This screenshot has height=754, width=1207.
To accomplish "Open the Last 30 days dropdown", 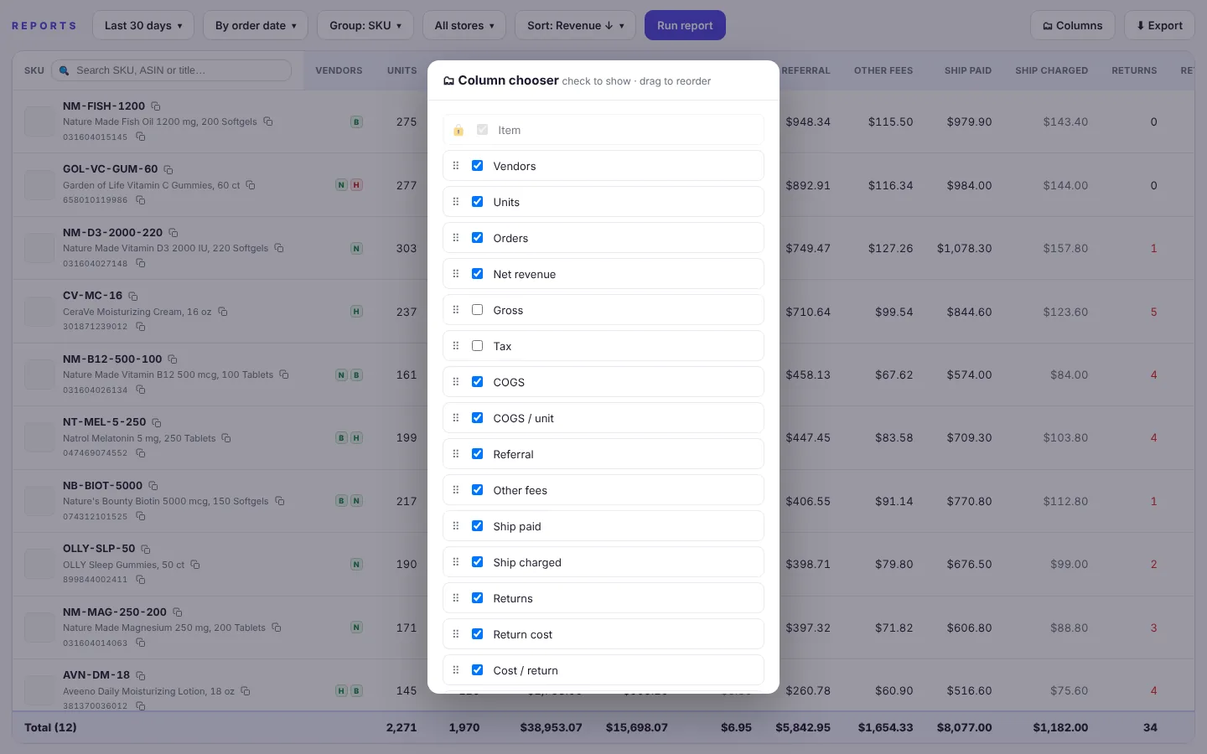I will (143, 25).
